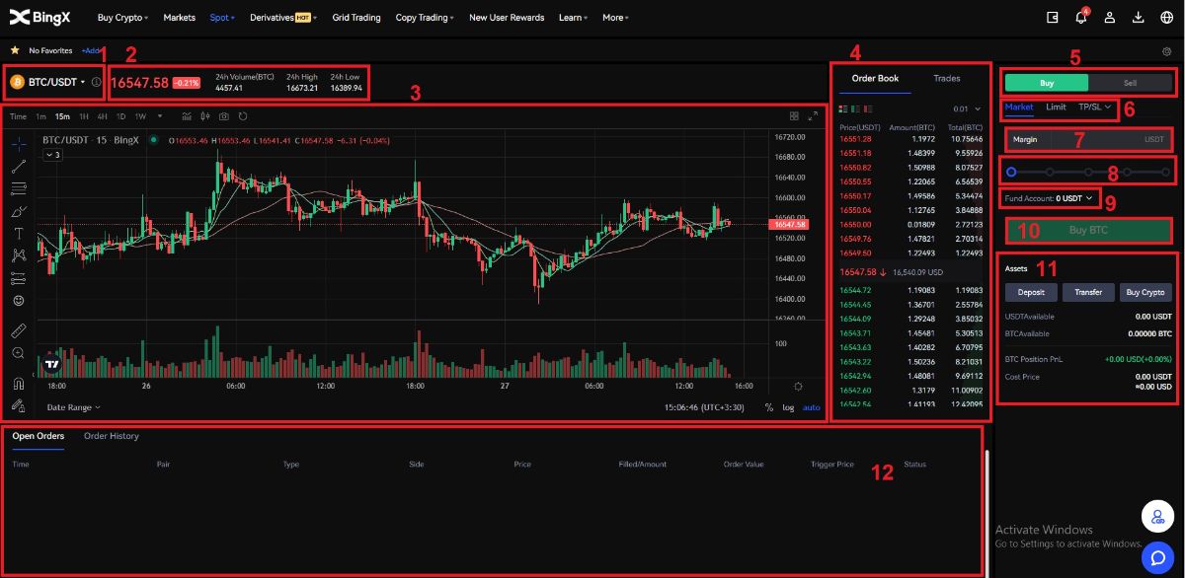Select the Limit order tab
This screenshot has height=578, width=1185.
pos(1056,107)
